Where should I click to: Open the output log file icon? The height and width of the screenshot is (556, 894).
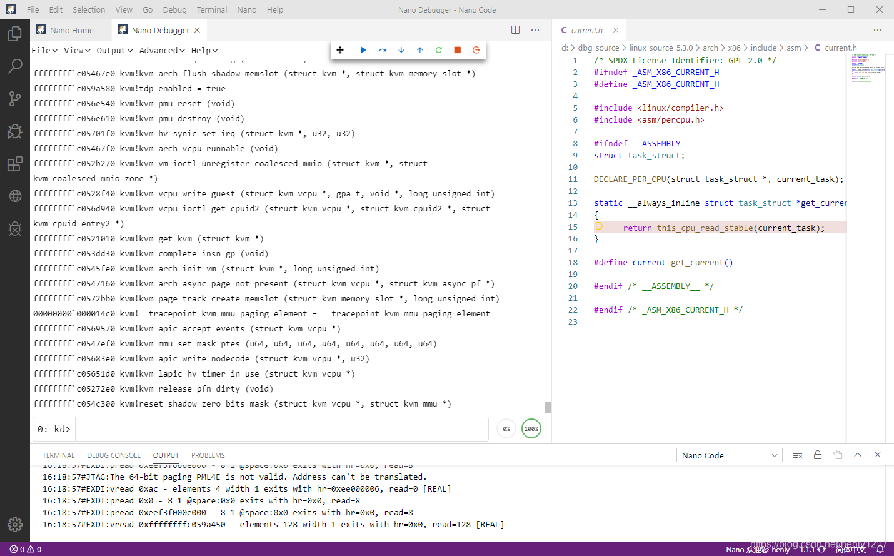(x=838, y=455)
